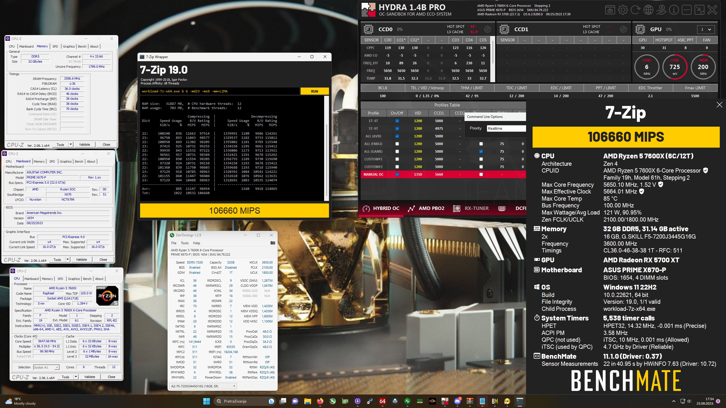Select HYBRID OC tab in HYDRA
This screenshot has height=408, width=726.
tap(381, 209)
